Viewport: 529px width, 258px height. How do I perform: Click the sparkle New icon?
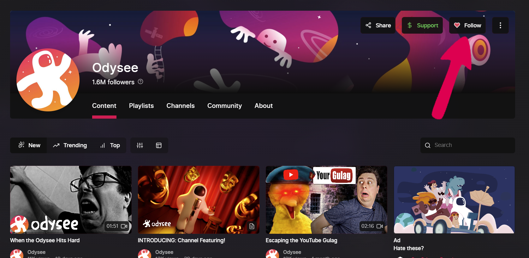tap(21, 145)
